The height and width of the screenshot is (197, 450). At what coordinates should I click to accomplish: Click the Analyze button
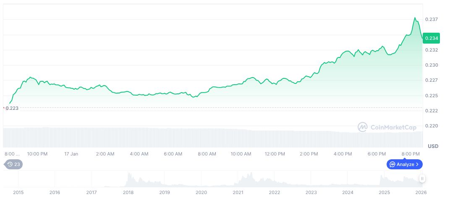pyautogui.click(x=404, y=164)
